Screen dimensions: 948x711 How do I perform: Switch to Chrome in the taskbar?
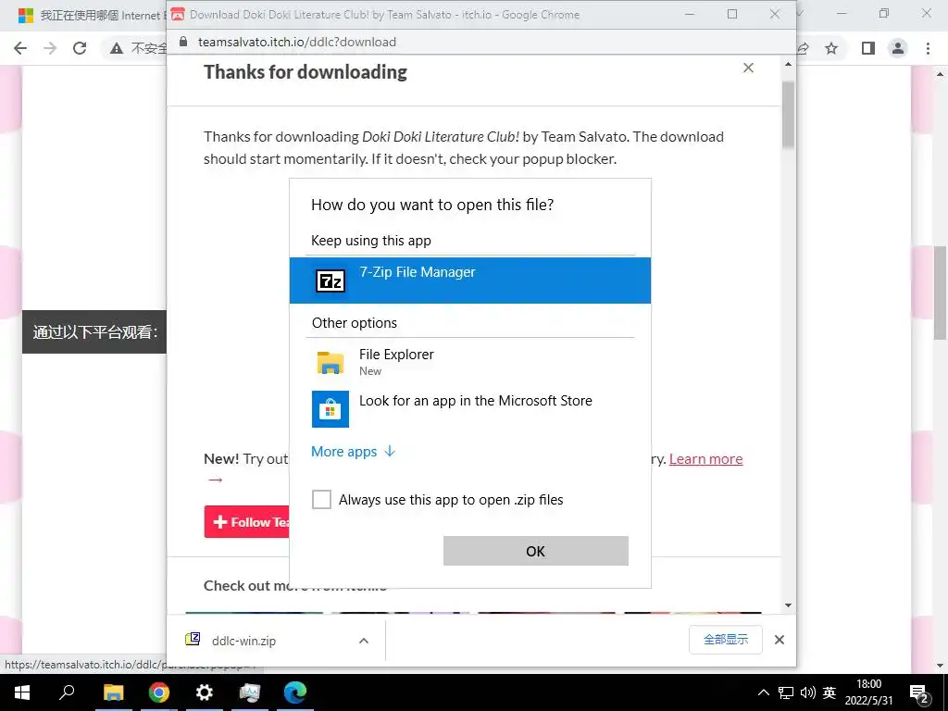pos(159,692)
